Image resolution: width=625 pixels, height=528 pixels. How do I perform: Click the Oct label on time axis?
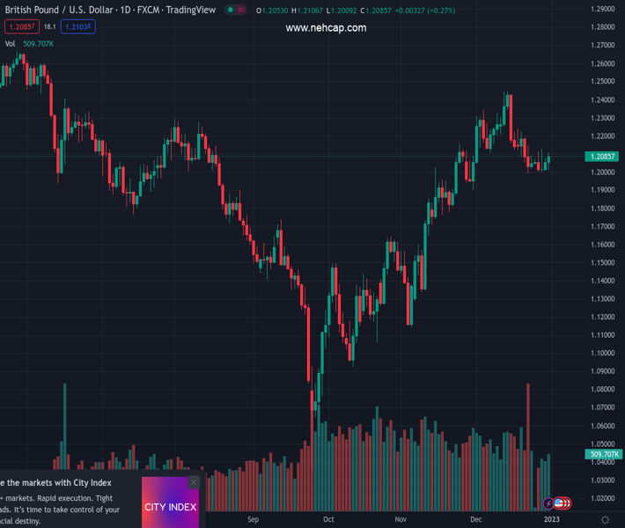coord(328,520)
